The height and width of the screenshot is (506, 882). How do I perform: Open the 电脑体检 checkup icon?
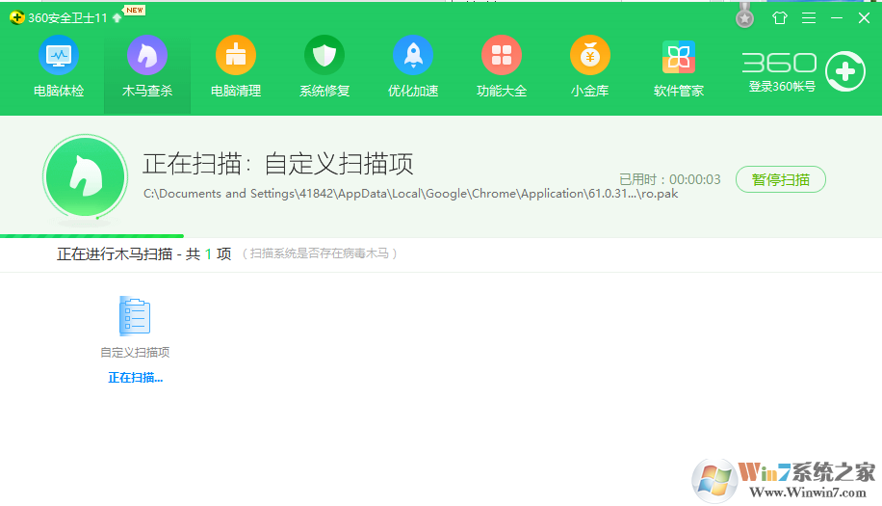point(59,56)
